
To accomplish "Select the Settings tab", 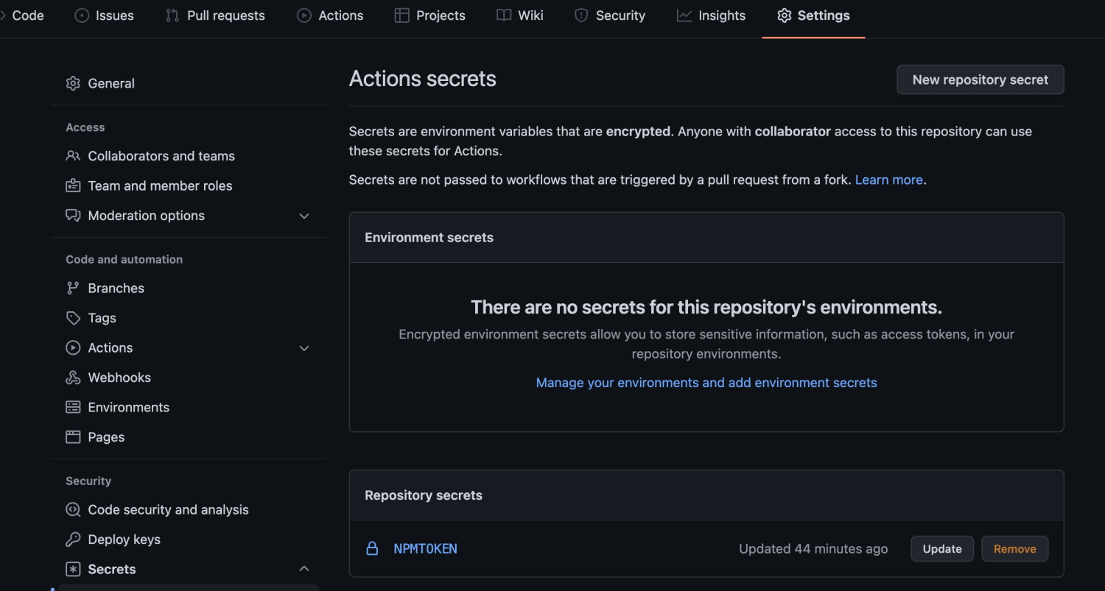I will (x=813, y=15).
